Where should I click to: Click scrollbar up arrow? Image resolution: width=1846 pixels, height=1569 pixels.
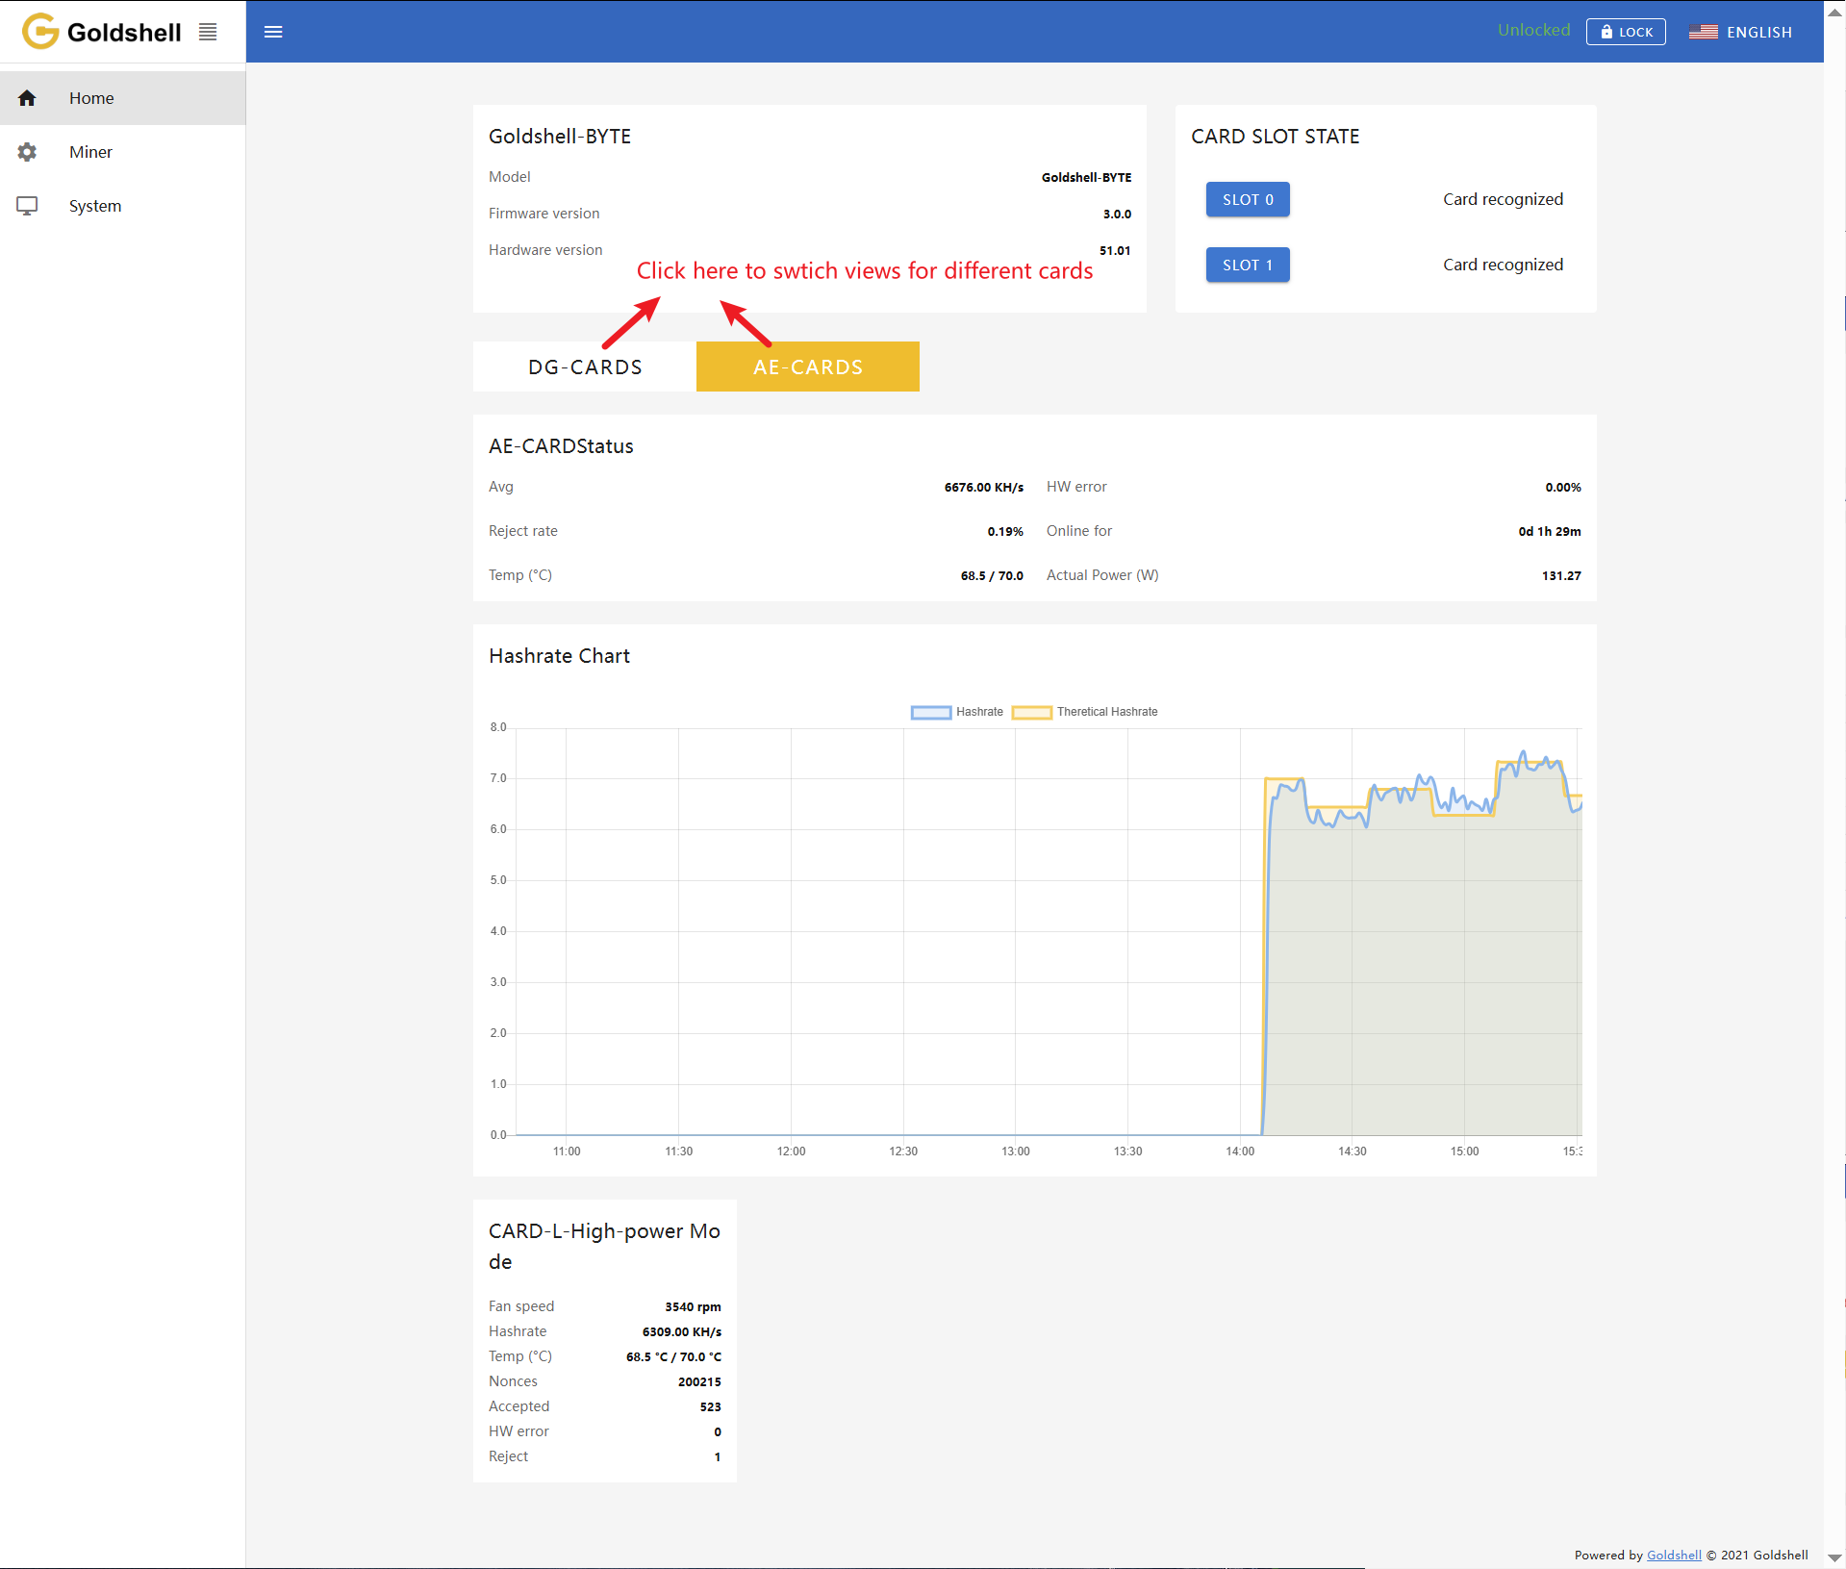pyautogui.click(x=1834, y=12)
